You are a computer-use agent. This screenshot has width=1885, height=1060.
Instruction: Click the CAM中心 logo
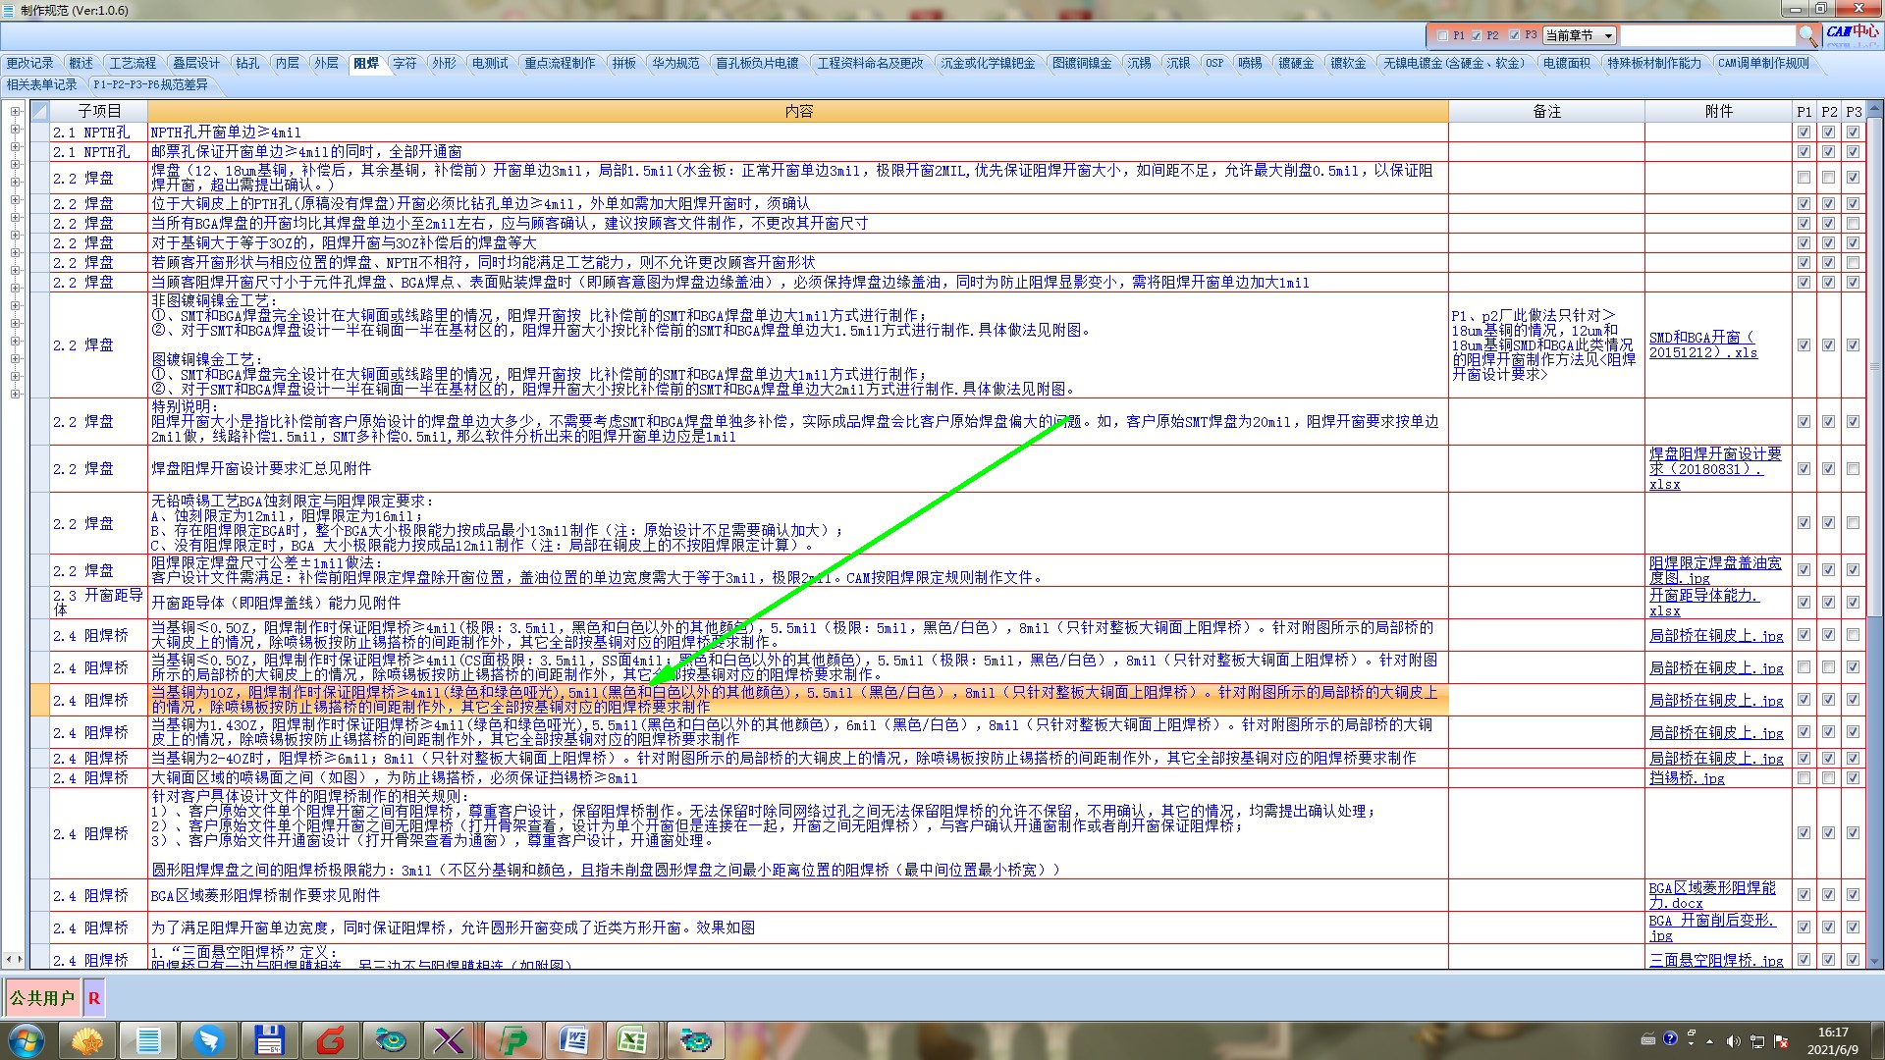[x=1853, y=32]
